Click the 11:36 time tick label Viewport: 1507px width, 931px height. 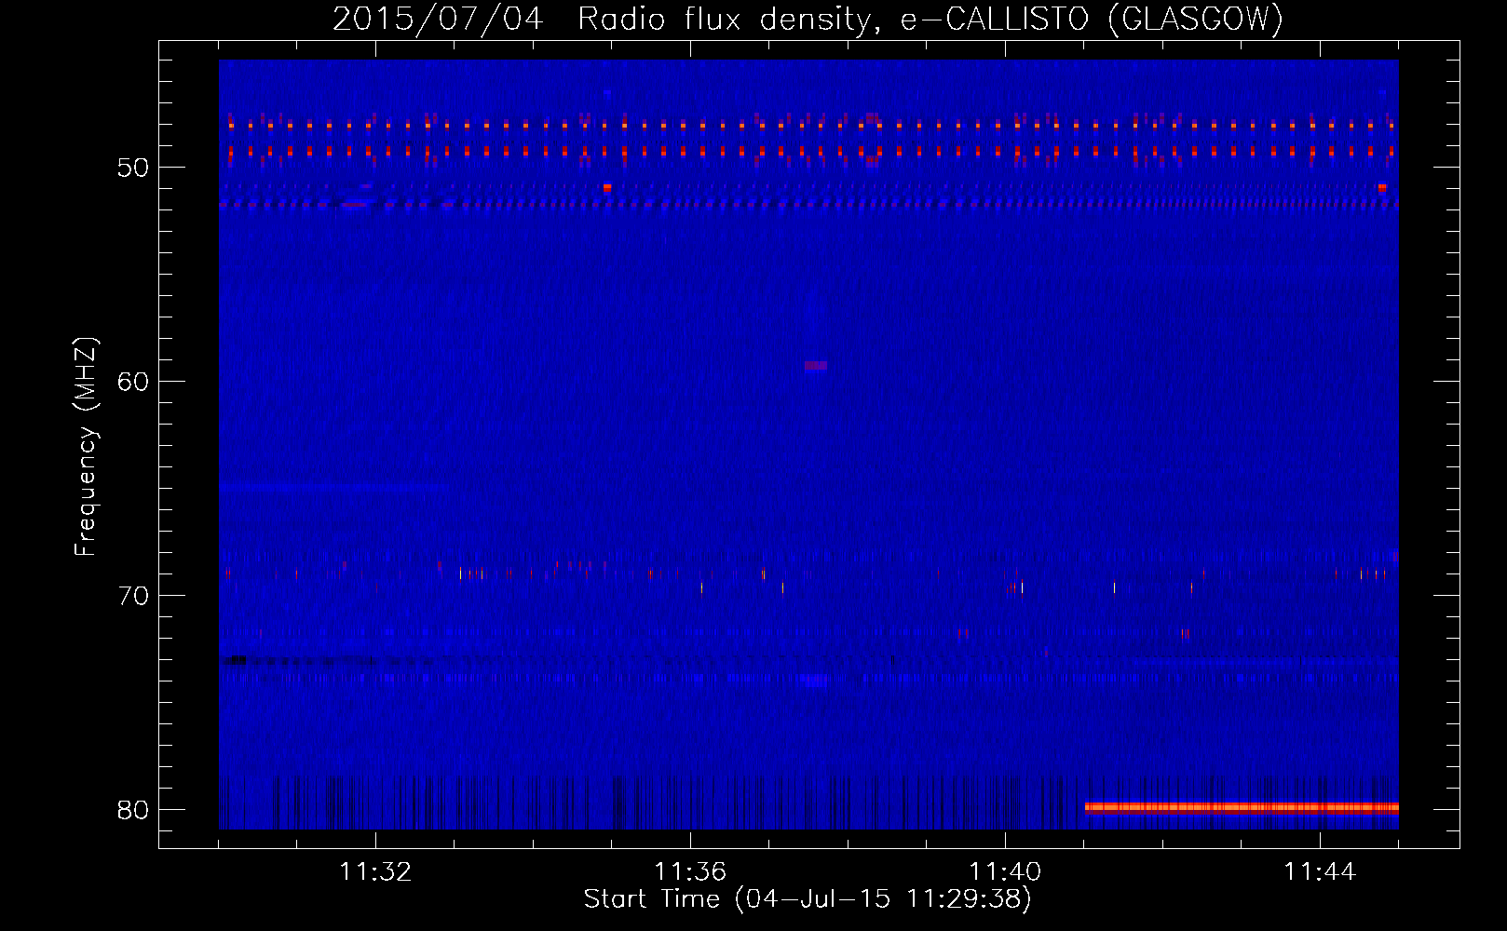point(690,872)
